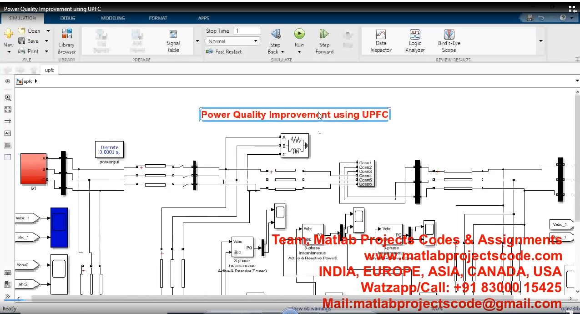Expand the Save options arrow
This screenshot has height=314, width=580.
point(46,41)
